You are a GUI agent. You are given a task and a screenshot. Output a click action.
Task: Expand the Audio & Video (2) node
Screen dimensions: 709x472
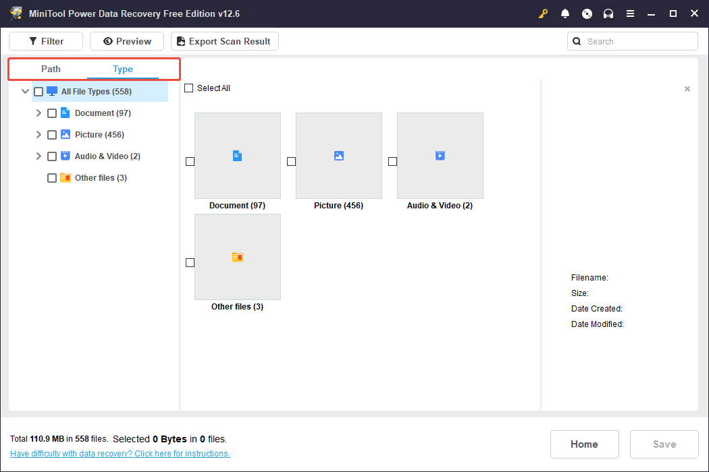[x=38, y=156]
